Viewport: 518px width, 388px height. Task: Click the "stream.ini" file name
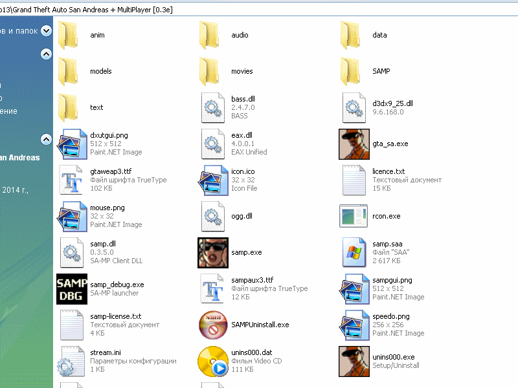click(106, 352)
